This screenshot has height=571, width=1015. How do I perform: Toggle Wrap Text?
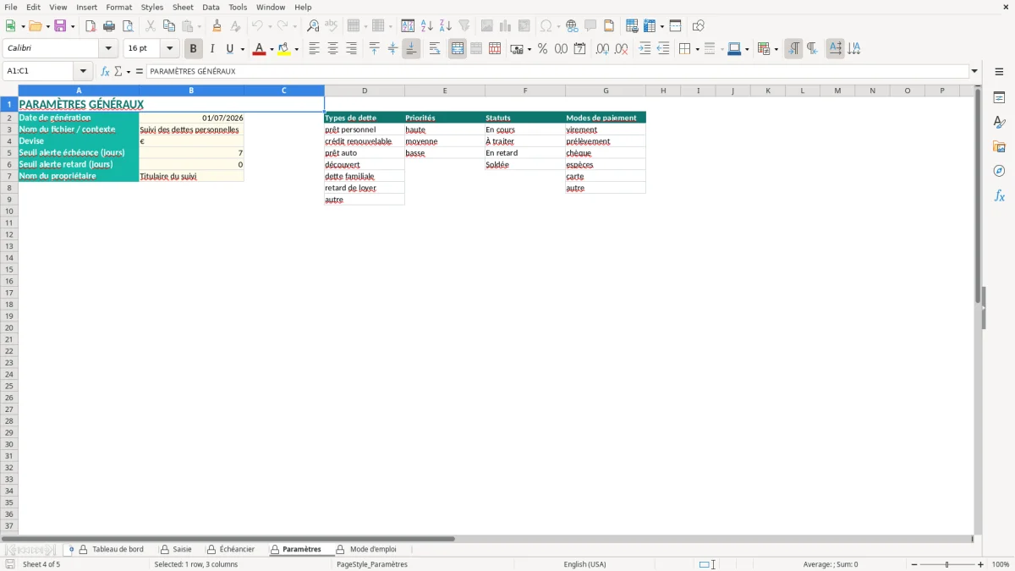pyautogui.click(x=435, y=49)
